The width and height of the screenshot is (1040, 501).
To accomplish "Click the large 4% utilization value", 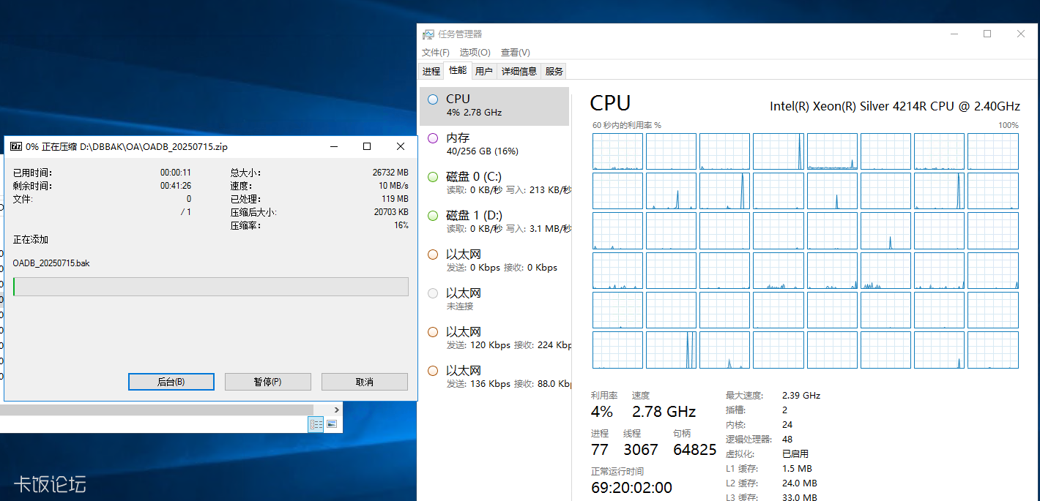I will point(602,411).
